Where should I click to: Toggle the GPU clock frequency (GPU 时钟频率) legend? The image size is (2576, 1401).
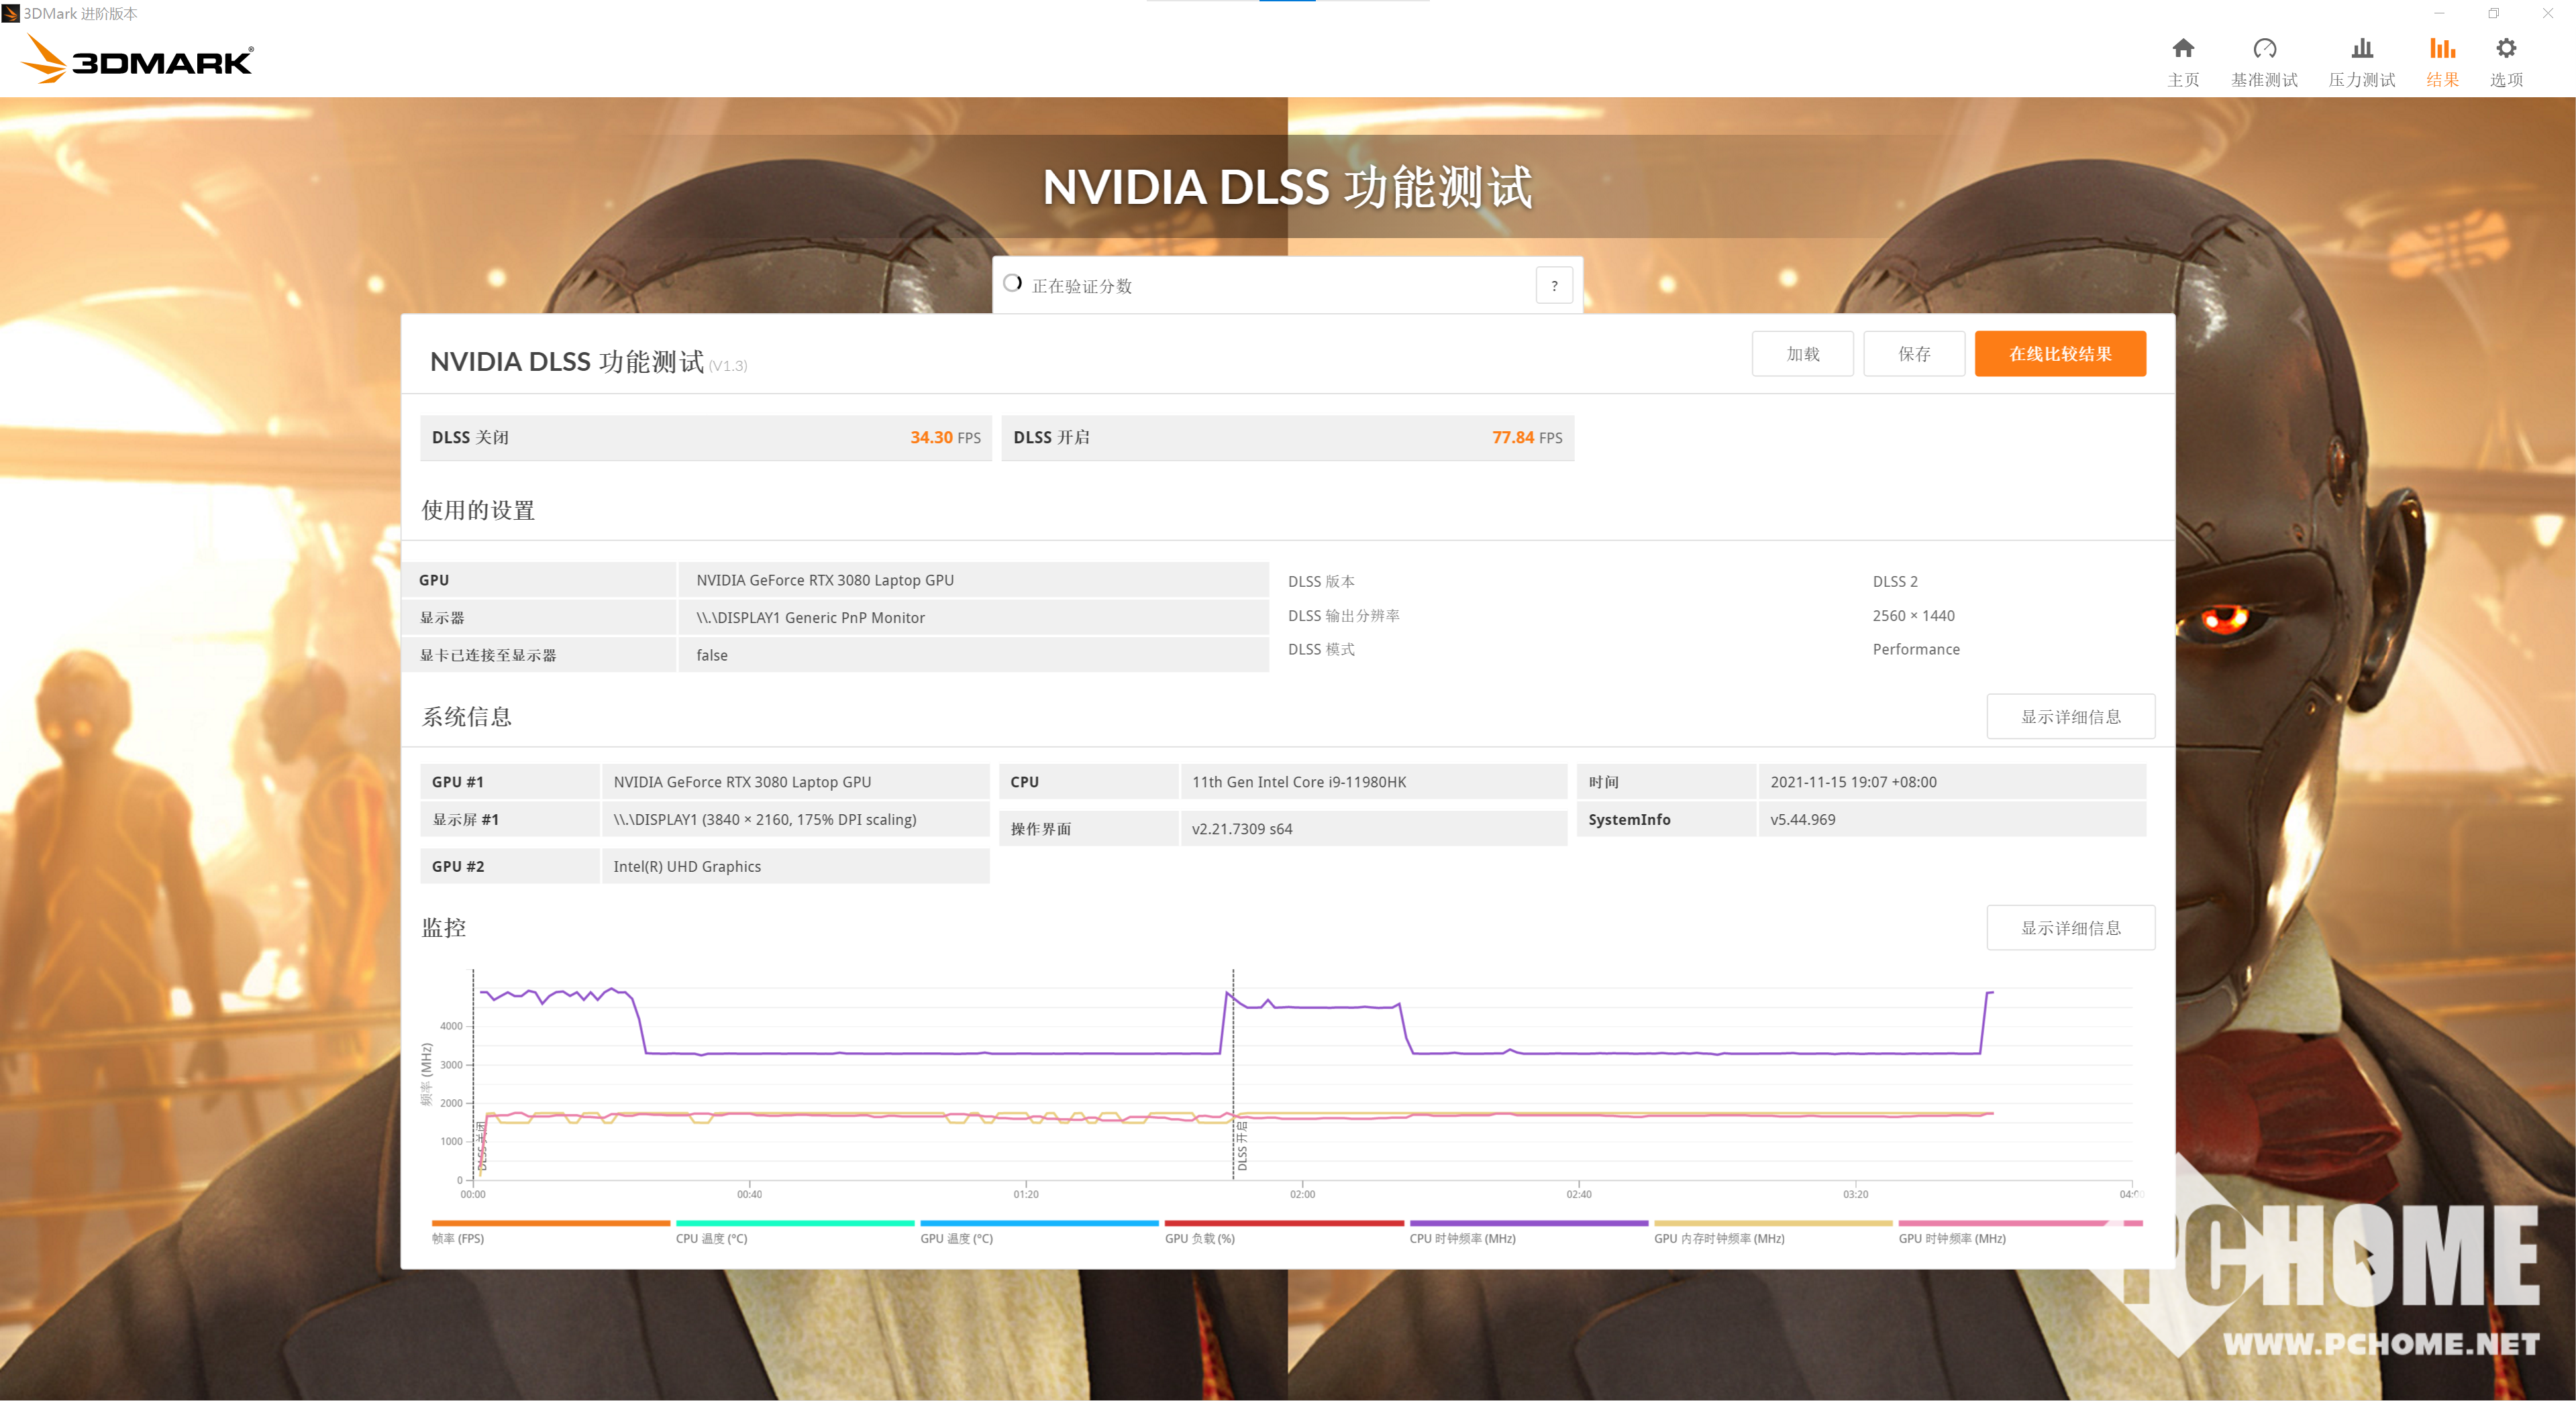(2020, 1231)
